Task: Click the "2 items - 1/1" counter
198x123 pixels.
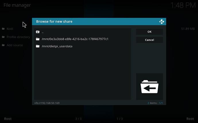Action: pos(155,103)
